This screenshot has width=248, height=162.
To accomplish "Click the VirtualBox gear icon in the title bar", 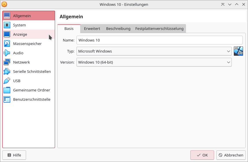I will pos(4,4).
